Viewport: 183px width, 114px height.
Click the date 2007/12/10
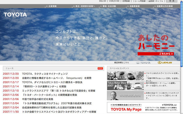pyautogui.click(x=11, y=91)
